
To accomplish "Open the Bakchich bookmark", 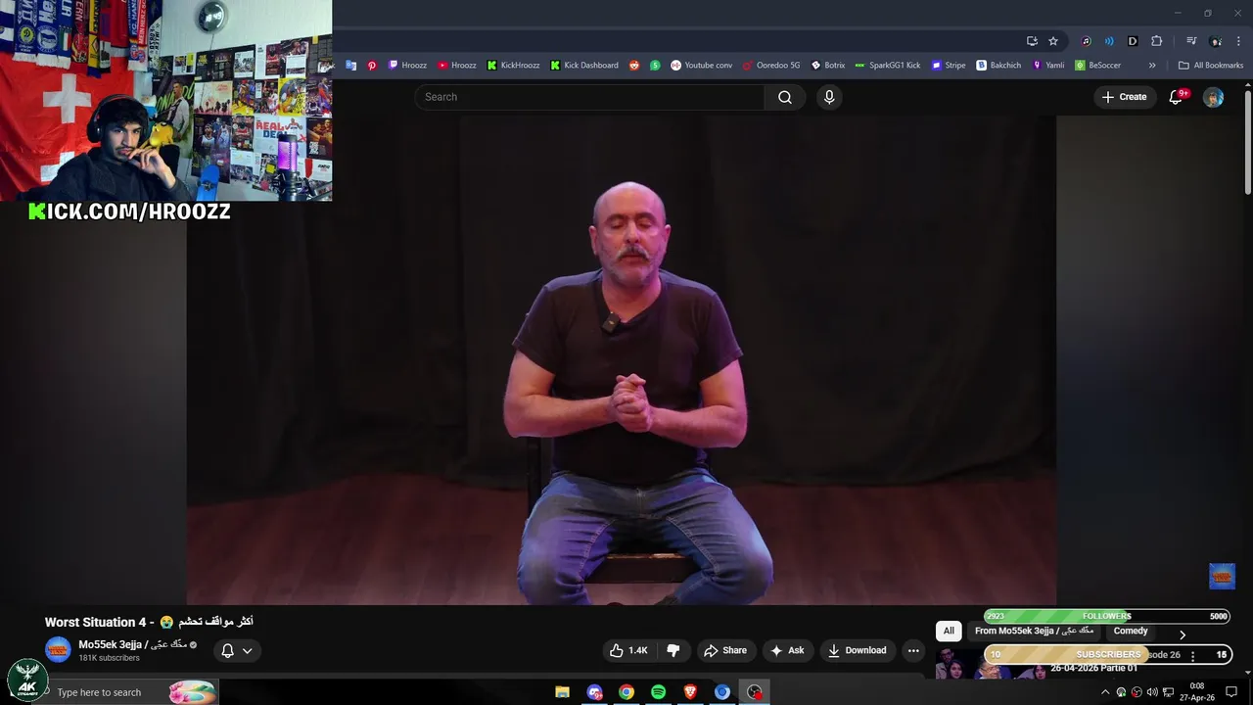I will point(998,66).
